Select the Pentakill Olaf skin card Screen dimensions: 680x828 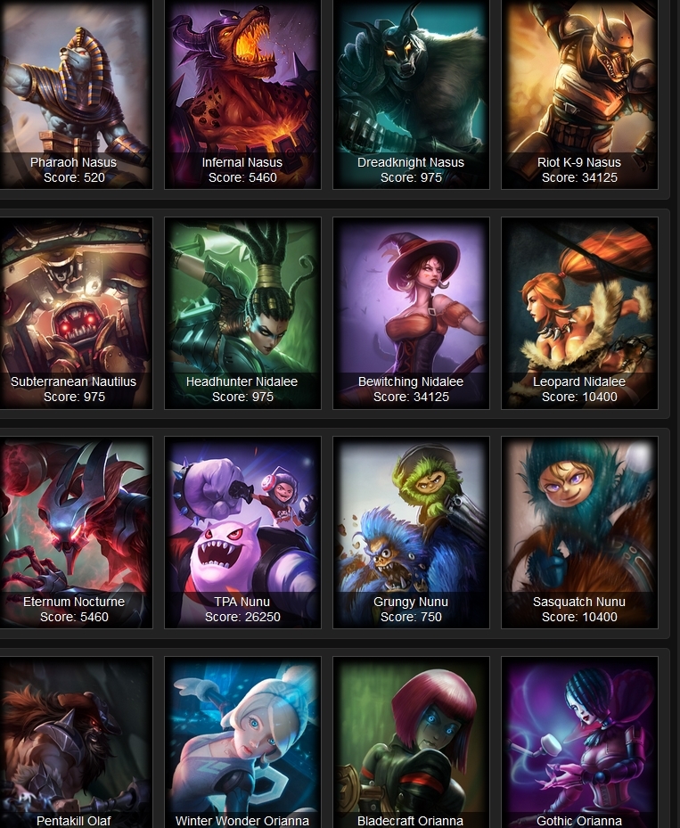[x=74, y=742]
